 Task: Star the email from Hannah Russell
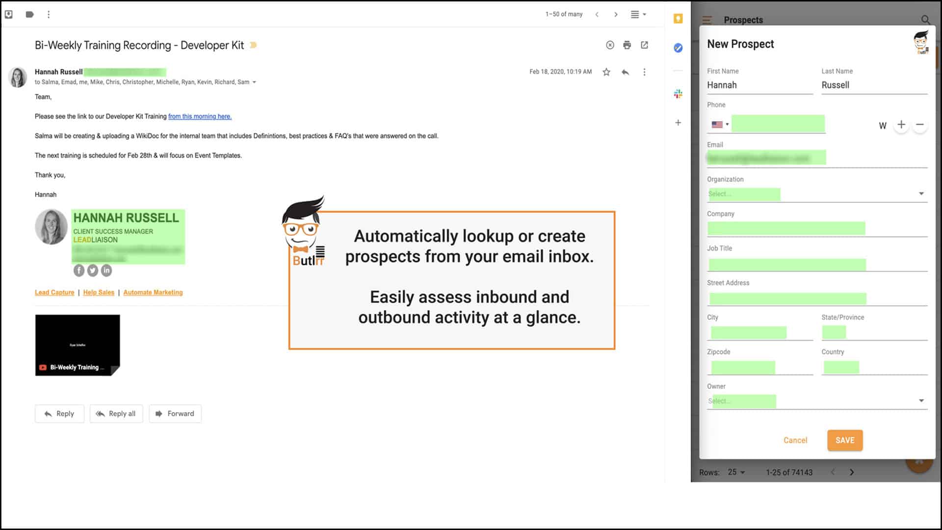click(606, 72)
